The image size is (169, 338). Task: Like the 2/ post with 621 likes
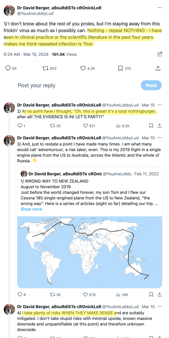[86, 126]
